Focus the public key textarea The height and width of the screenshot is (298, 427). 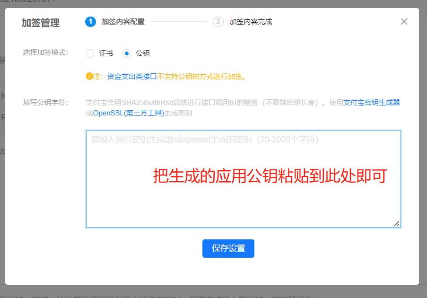[x=244, y=179]
